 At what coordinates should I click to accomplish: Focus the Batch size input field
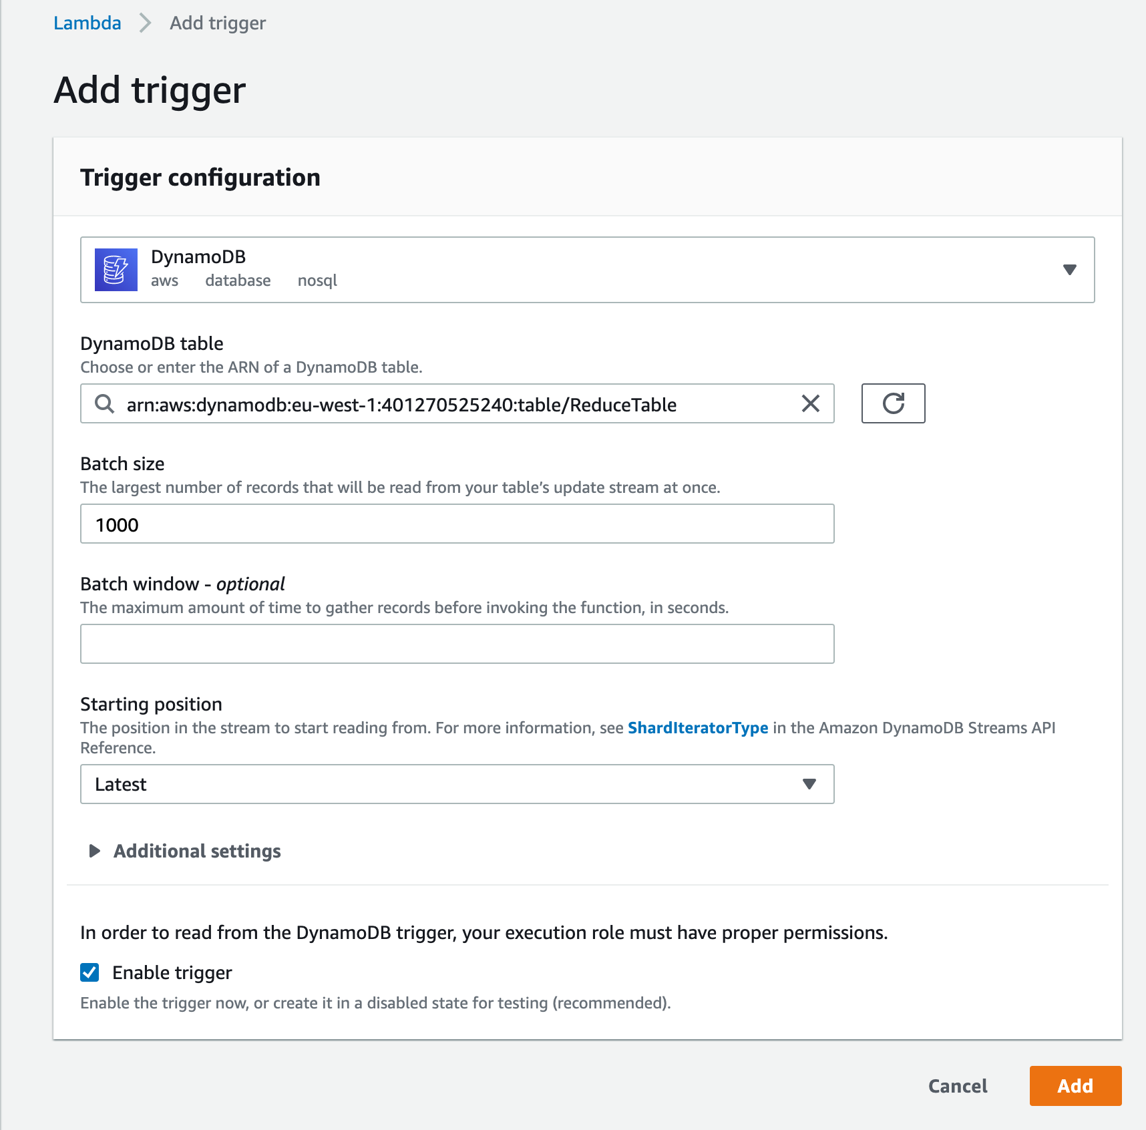pyautogui.click(x=457, y=524)
